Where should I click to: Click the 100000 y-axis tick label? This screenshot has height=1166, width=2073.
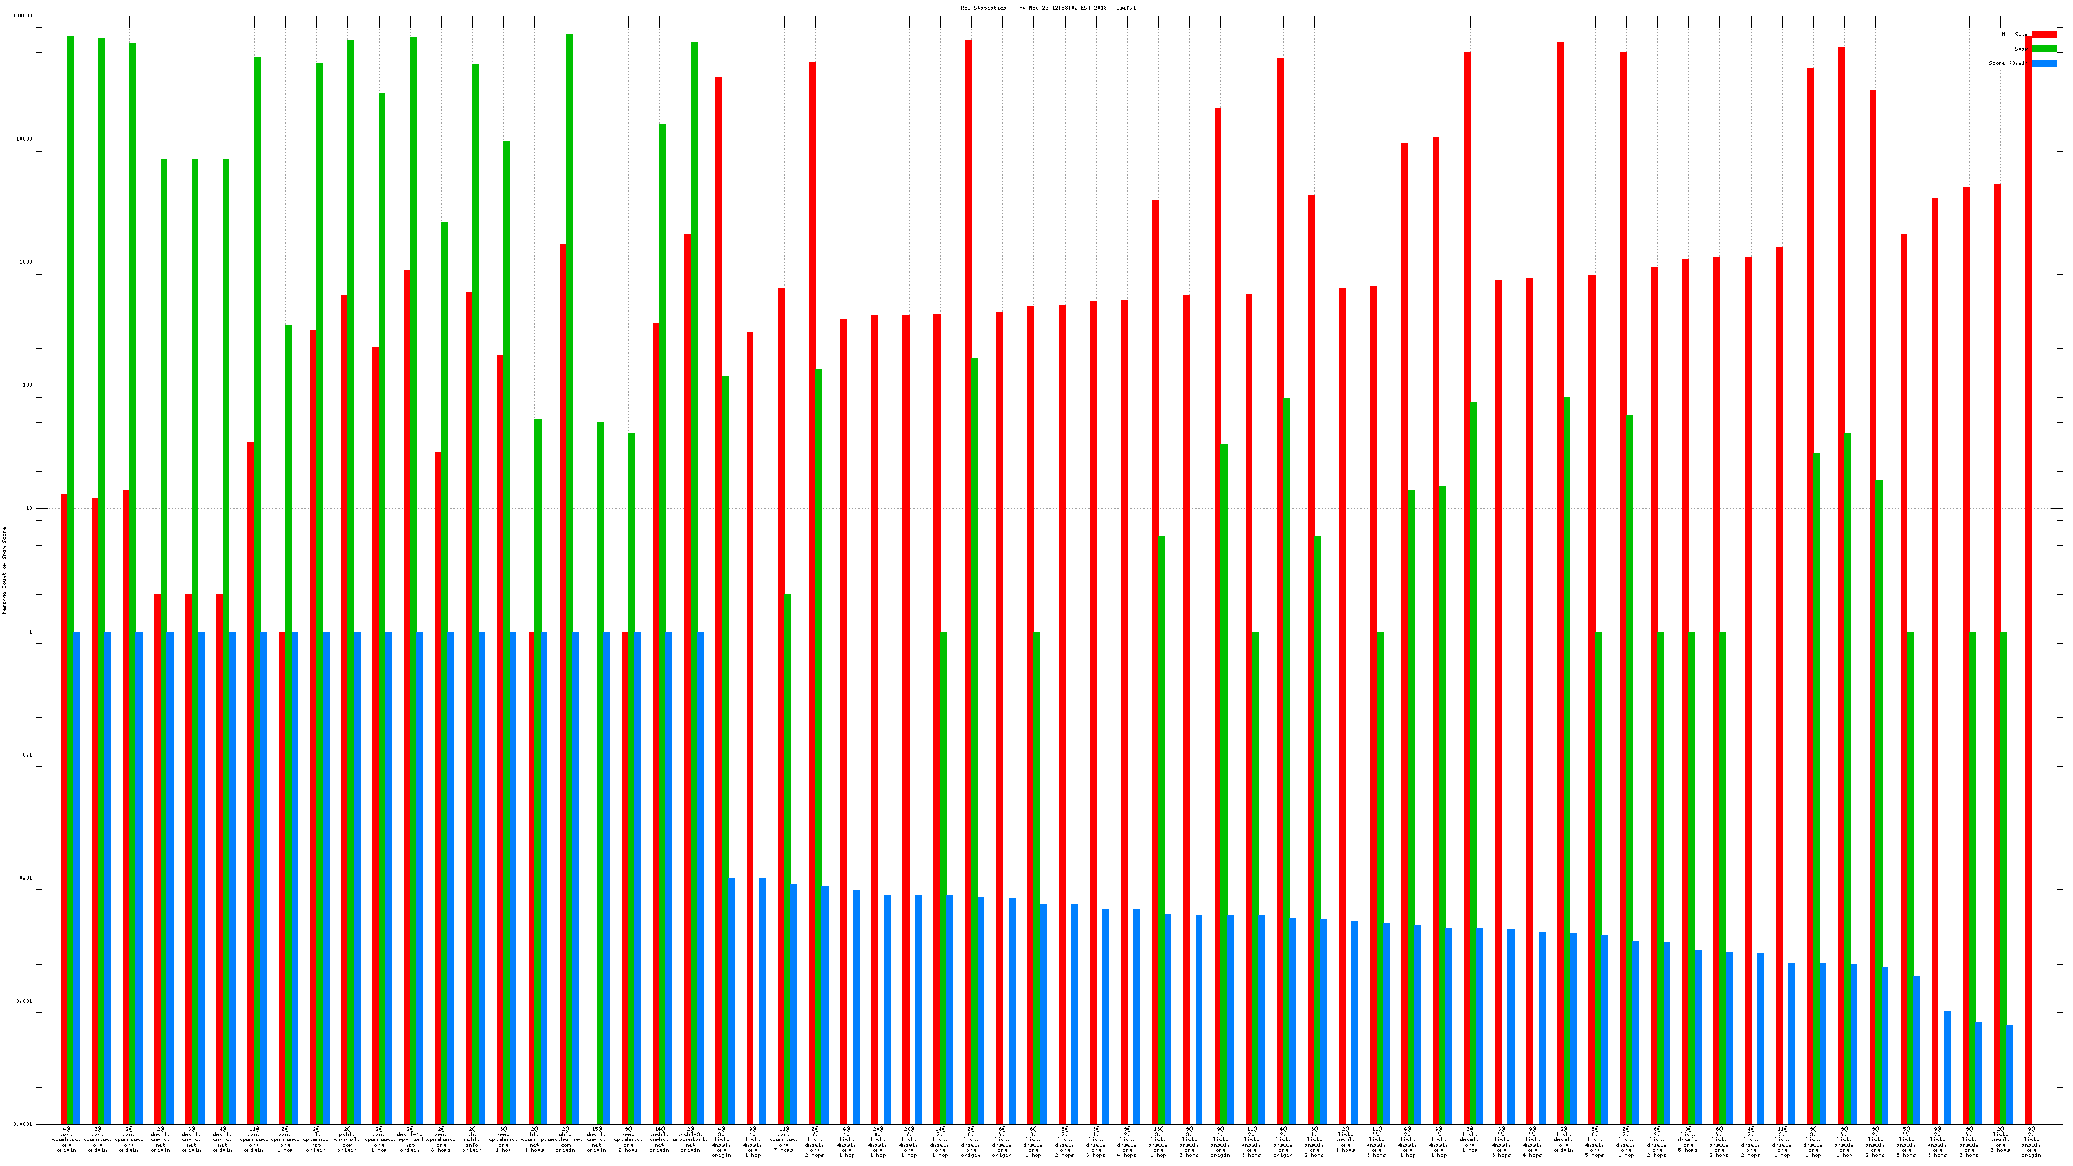[x=23, y=16]
